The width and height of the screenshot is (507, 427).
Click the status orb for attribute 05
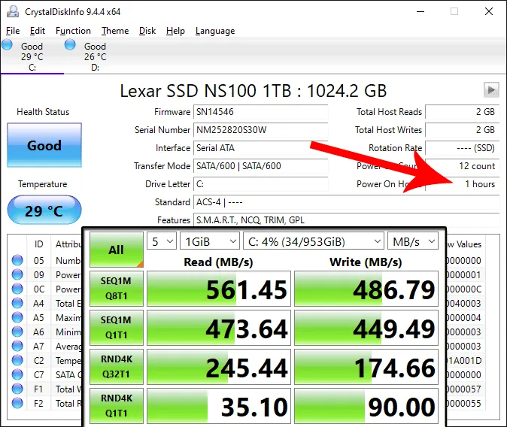pos(17,260)
